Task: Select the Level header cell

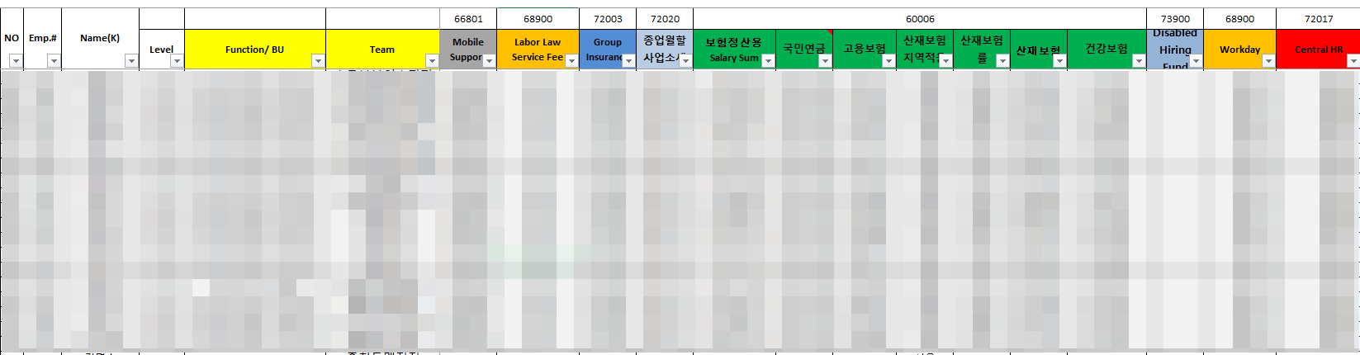Action: [x=162, y=50]
